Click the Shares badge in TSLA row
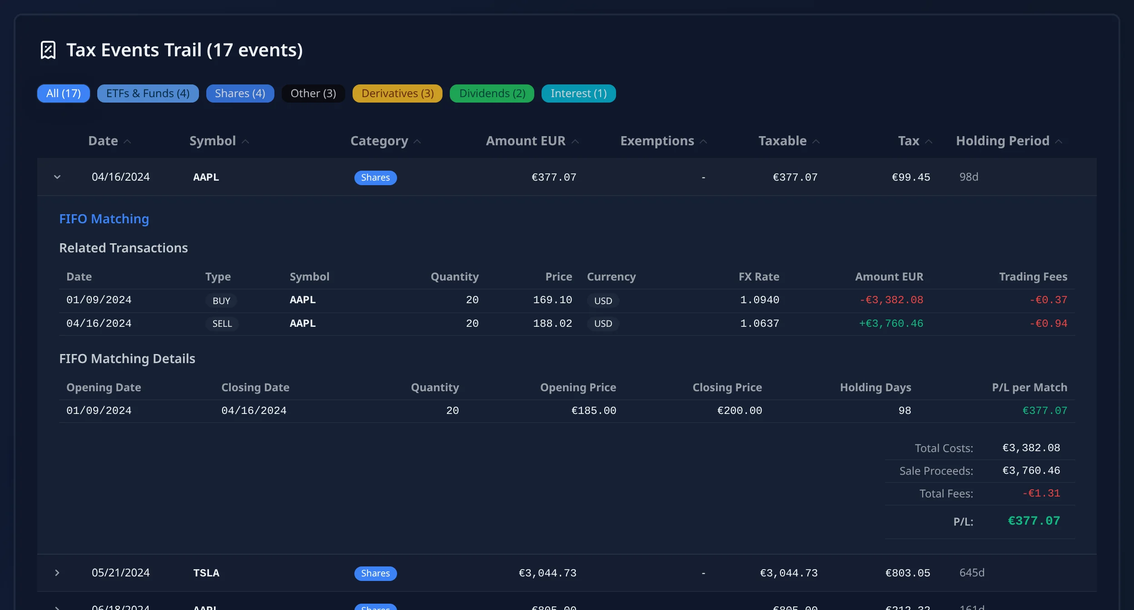Viewport: 1134px width, 610px height. coord(375,573)
